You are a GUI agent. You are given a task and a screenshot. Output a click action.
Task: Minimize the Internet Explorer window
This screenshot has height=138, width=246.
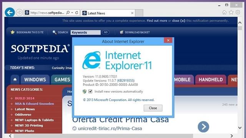(219, 5)
